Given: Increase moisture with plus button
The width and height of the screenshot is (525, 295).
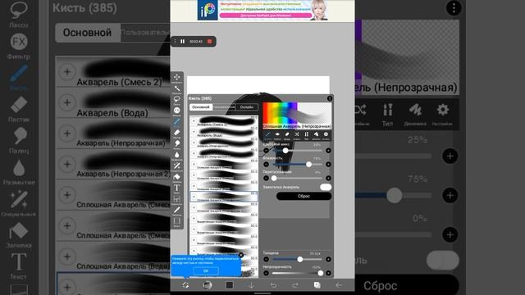Looking at the screenshot, I should [x=328, y=164].
